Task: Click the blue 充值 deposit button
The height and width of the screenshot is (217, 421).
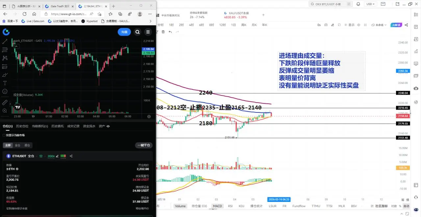Action: click(124, 32)
